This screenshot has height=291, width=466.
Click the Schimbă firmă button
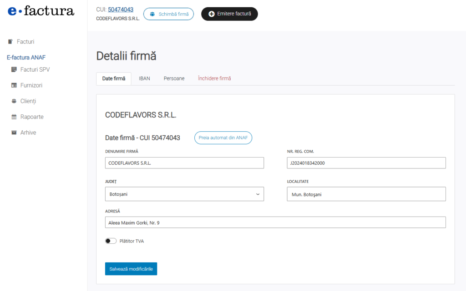[x=168, y=14]
